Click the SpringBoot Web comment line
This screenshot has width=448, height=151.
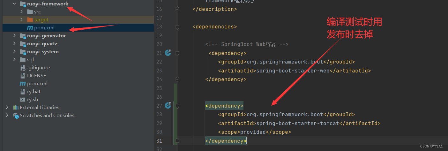tap(247, 44)
